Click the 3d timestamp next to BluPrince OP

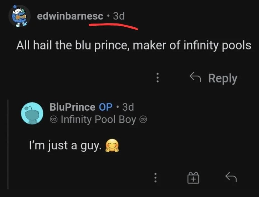click(128, 107)
